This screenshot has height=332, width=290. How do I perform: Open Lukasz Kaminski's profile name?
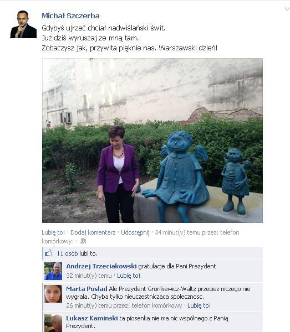(92, 318)
